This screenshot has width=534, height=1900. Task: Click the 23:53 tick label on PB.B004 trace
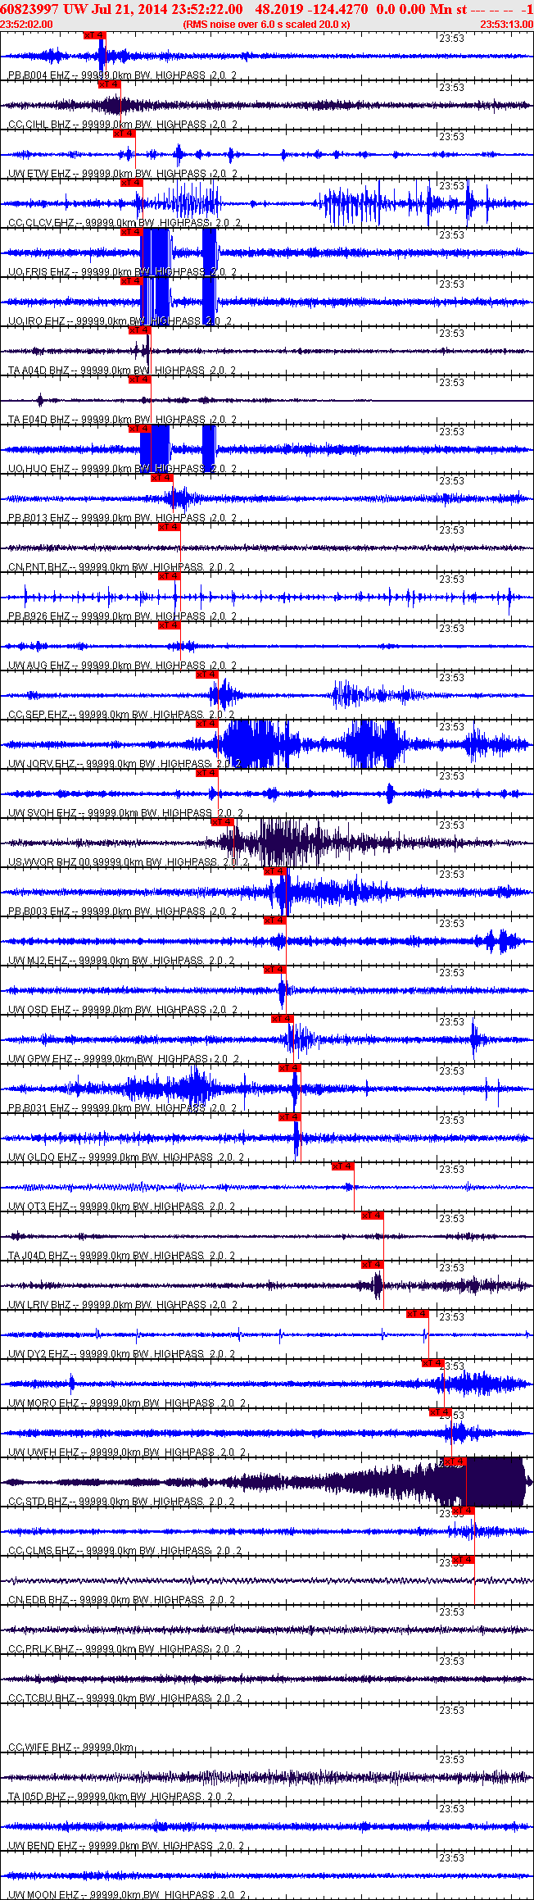(451, 39)
